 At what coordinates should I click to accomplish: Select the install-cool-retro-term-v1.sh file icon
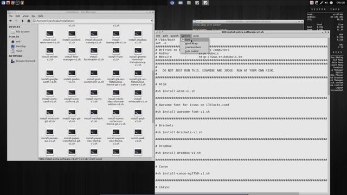point(50,34)
